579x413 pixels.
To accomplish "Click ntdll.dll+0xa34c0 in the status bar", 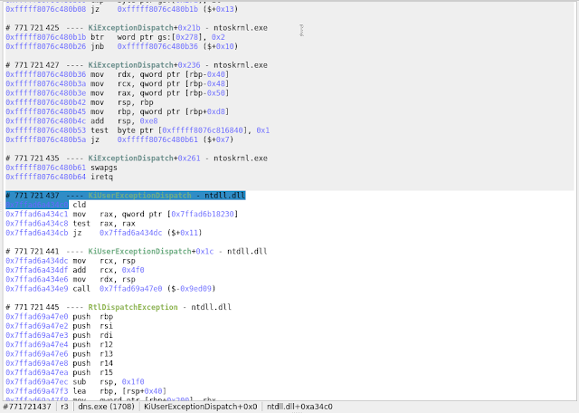I will point(299,407).
